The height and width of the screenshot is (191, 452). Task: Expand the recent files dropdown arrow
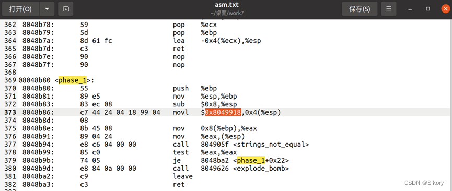(47, 9)
